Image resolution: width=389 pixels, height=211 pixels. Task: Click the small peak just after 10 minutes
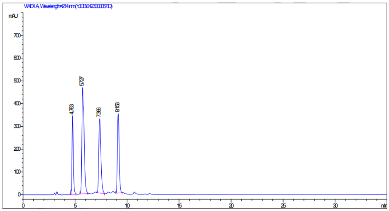coord(135,192)
